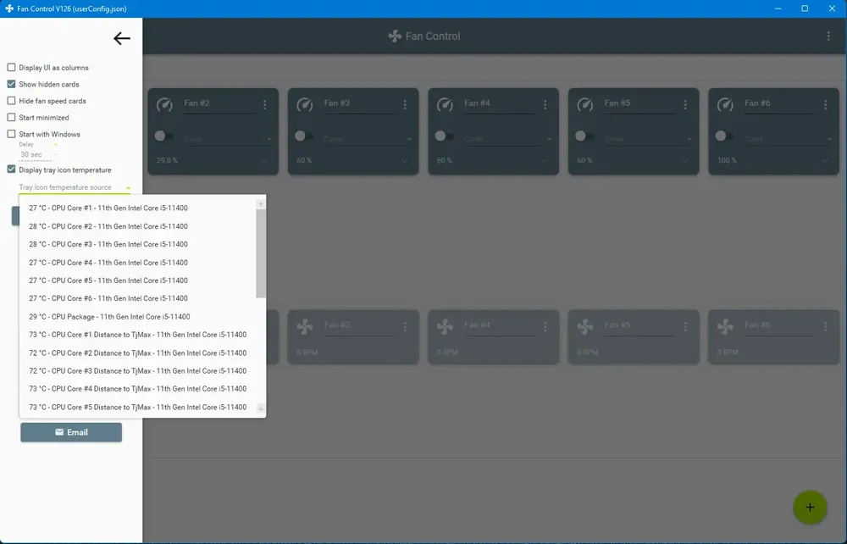Toggle the Fan #6 control switch
This screenshot has height=544, width=847.
[725, 136]
